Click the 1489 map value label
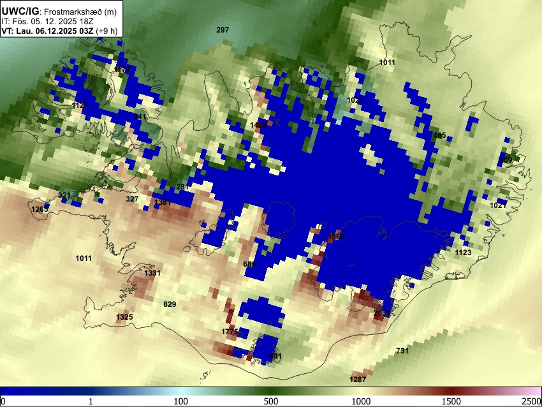Image resolution: width=542 pixels, height=407 pixels. pos(258,125)
